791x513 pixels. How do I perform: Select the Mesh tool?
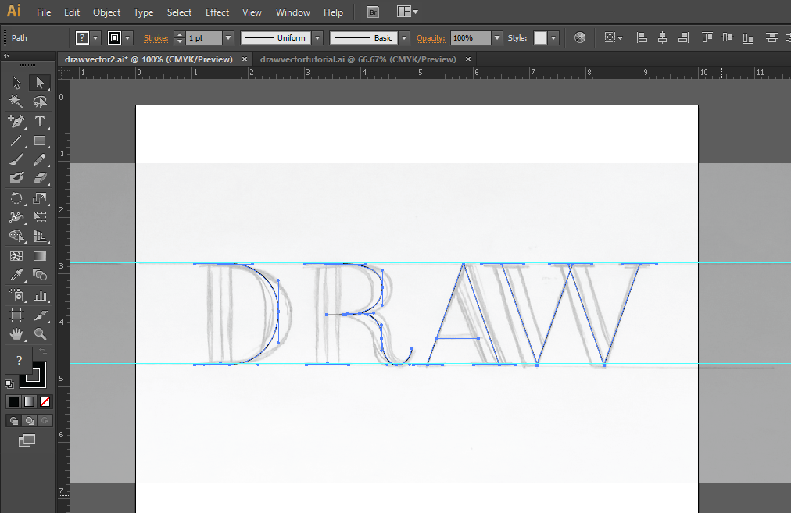[16, 256]
